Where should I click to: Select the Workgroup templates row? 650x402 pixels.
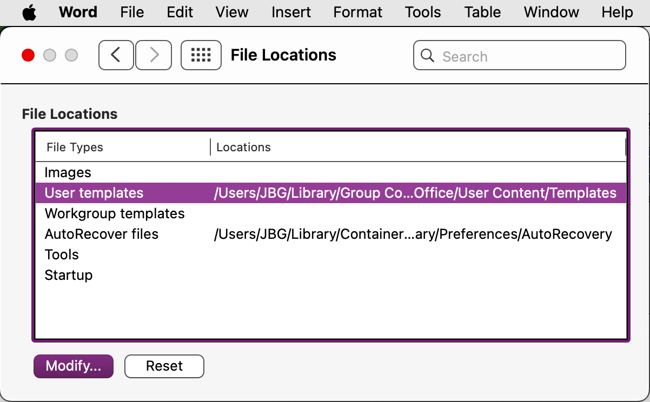pyautogui.click(x=331, y=213)
